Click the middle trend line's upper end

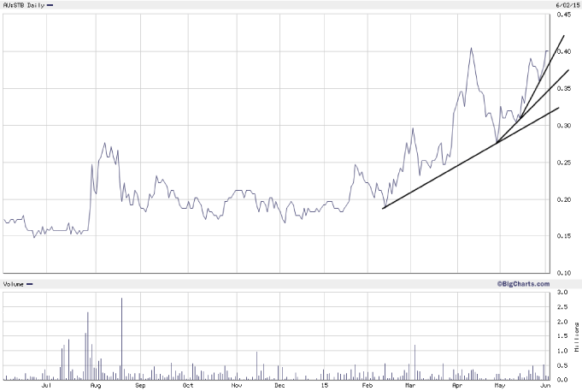pyautogui.click(x=567, y=71)
